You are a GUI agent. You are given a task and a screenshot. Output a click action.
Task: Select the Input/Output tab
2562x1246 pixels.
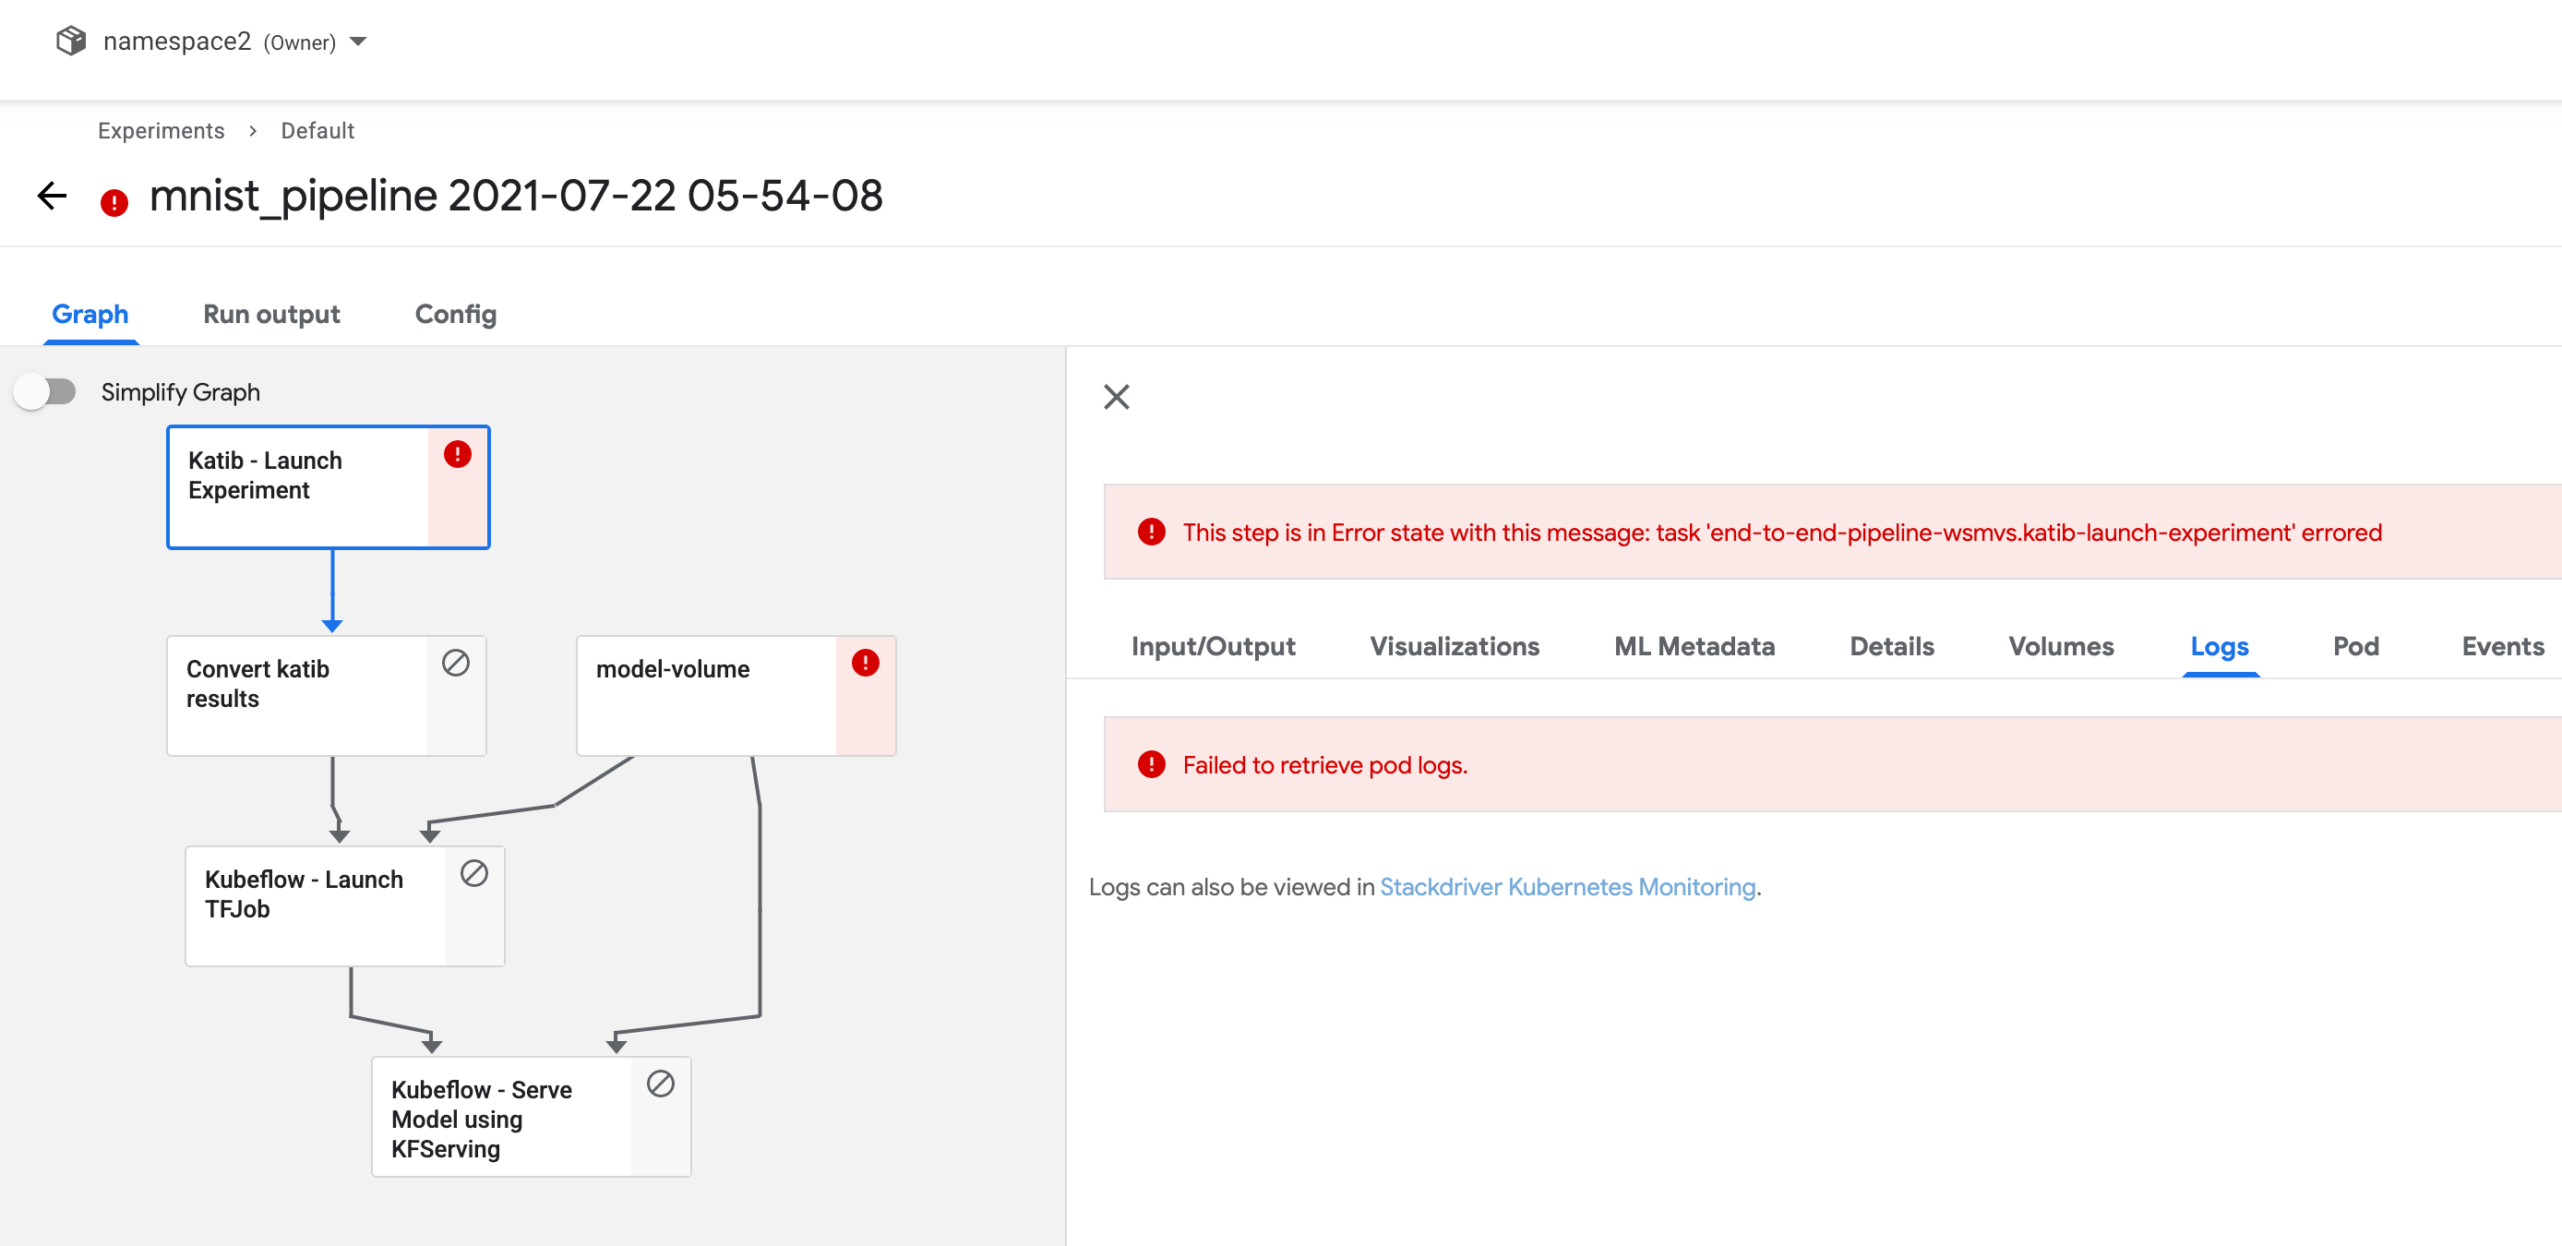pyautogui.click(x=1213, y=646)
